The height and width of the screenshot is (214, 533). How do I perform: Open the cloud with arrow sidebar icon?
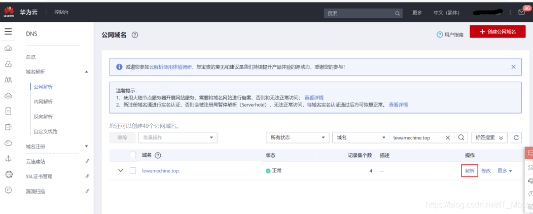click(x=9, y=143)
